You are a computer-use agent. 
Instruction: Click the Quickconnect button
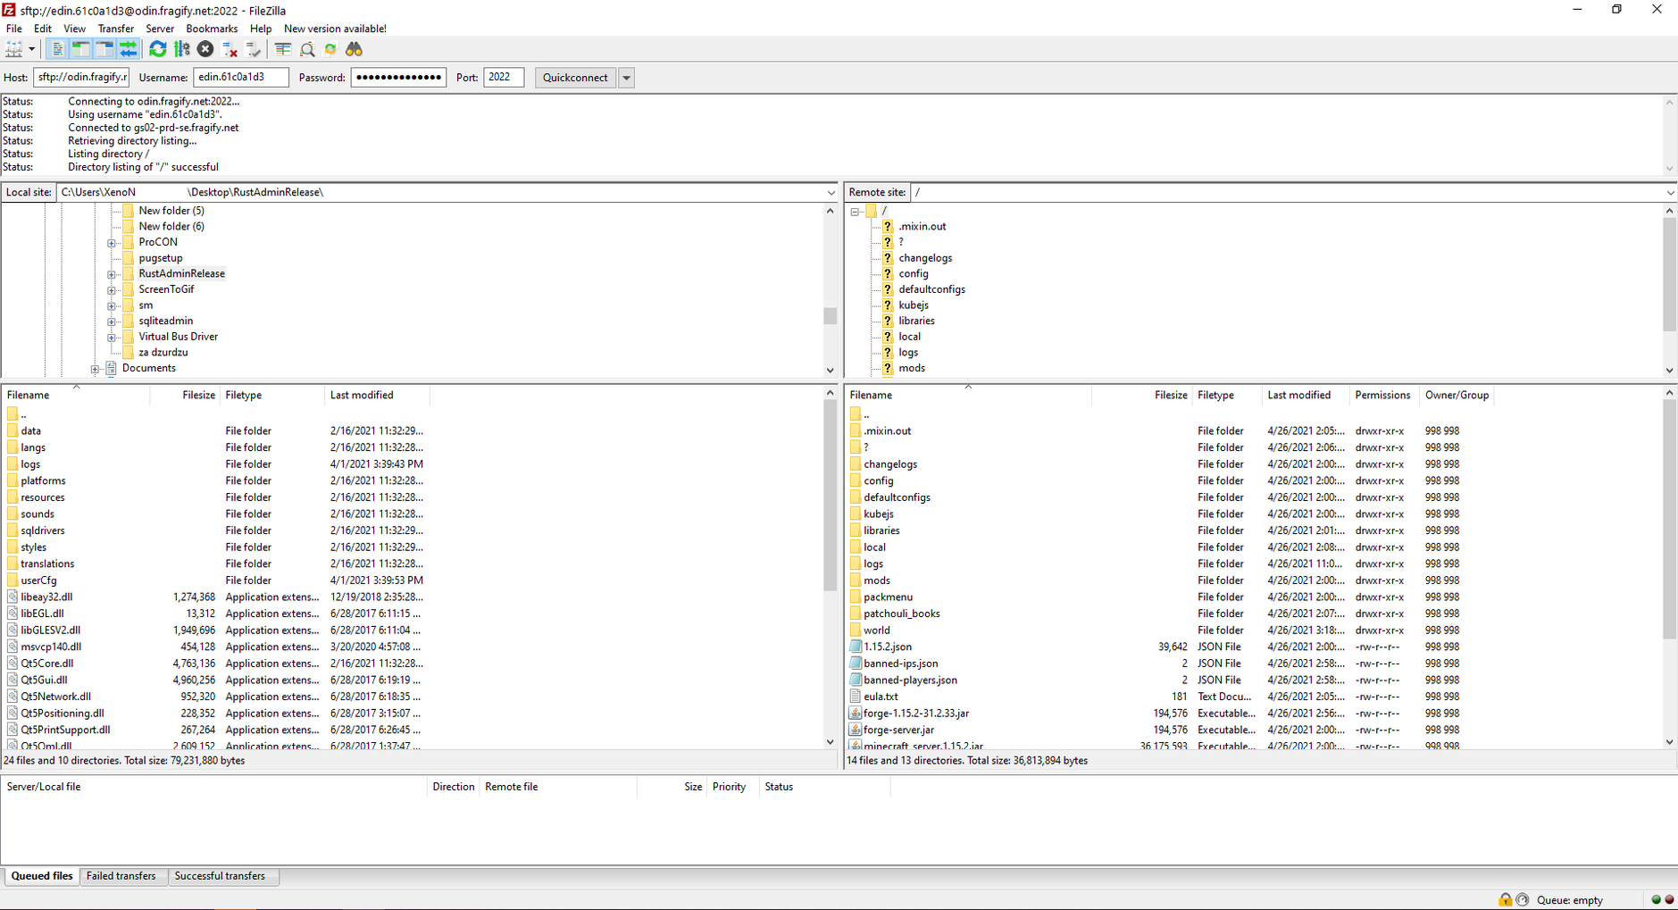pyautogui.click(x=574, y=78)
